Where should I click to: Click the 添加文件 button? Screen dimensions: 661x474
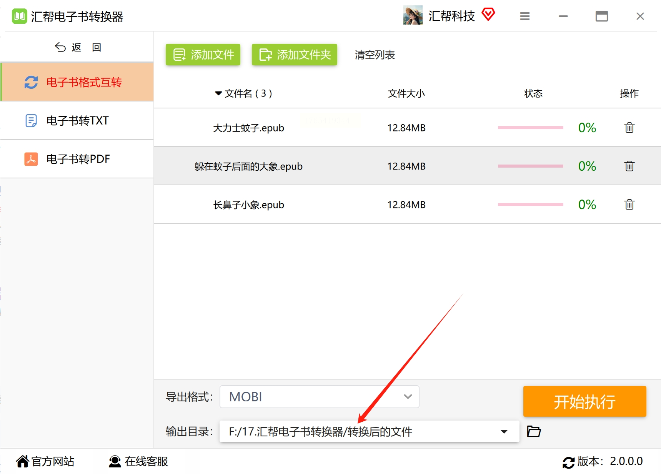(x=203, y=55)
